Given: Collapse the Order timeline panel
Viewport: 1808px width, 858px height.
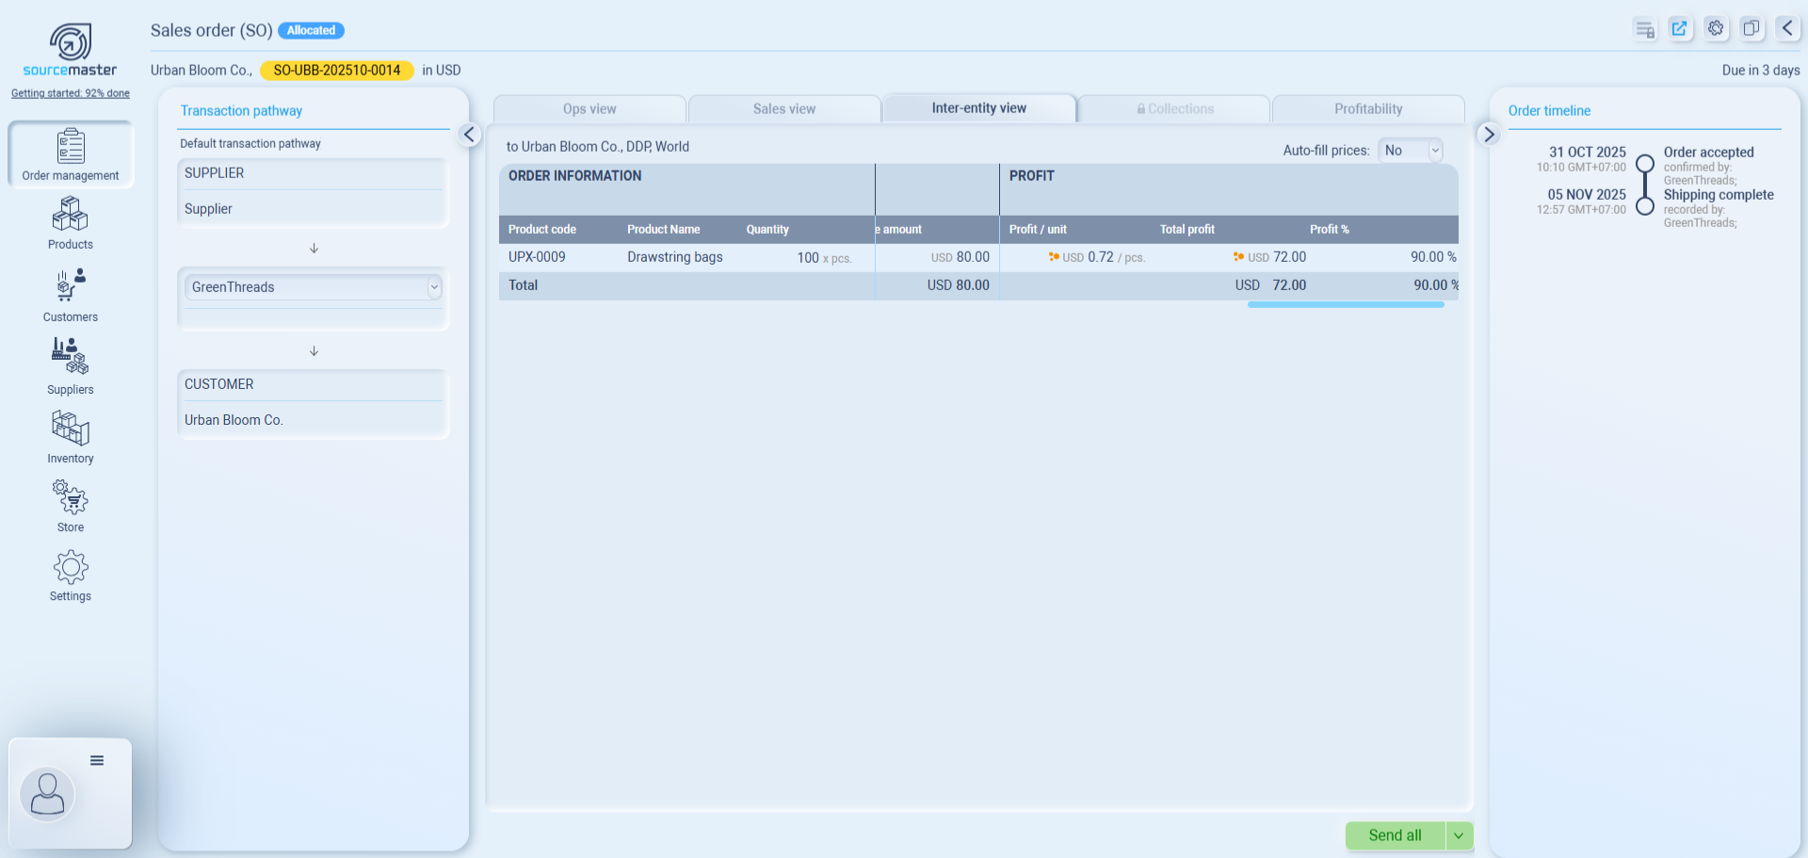Looking at the screenshot, I should pos(1489,135).
